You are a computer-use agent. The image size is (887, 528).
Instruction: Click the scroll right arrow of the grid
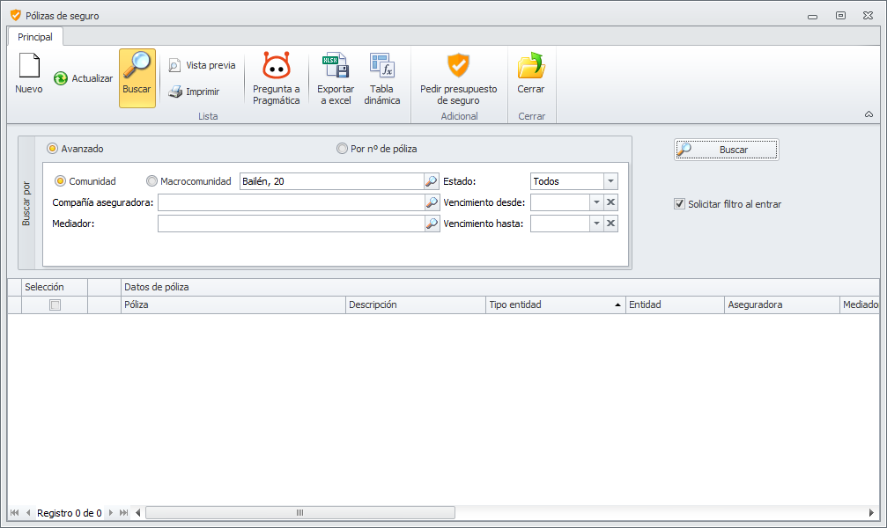(x=871, y=513)
